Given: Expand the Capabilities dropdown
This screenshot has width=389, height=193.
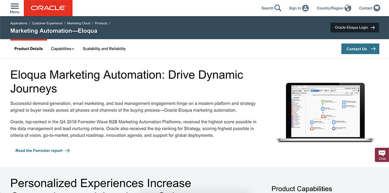Looking at the screenshot, I should (x=63, y=49).
